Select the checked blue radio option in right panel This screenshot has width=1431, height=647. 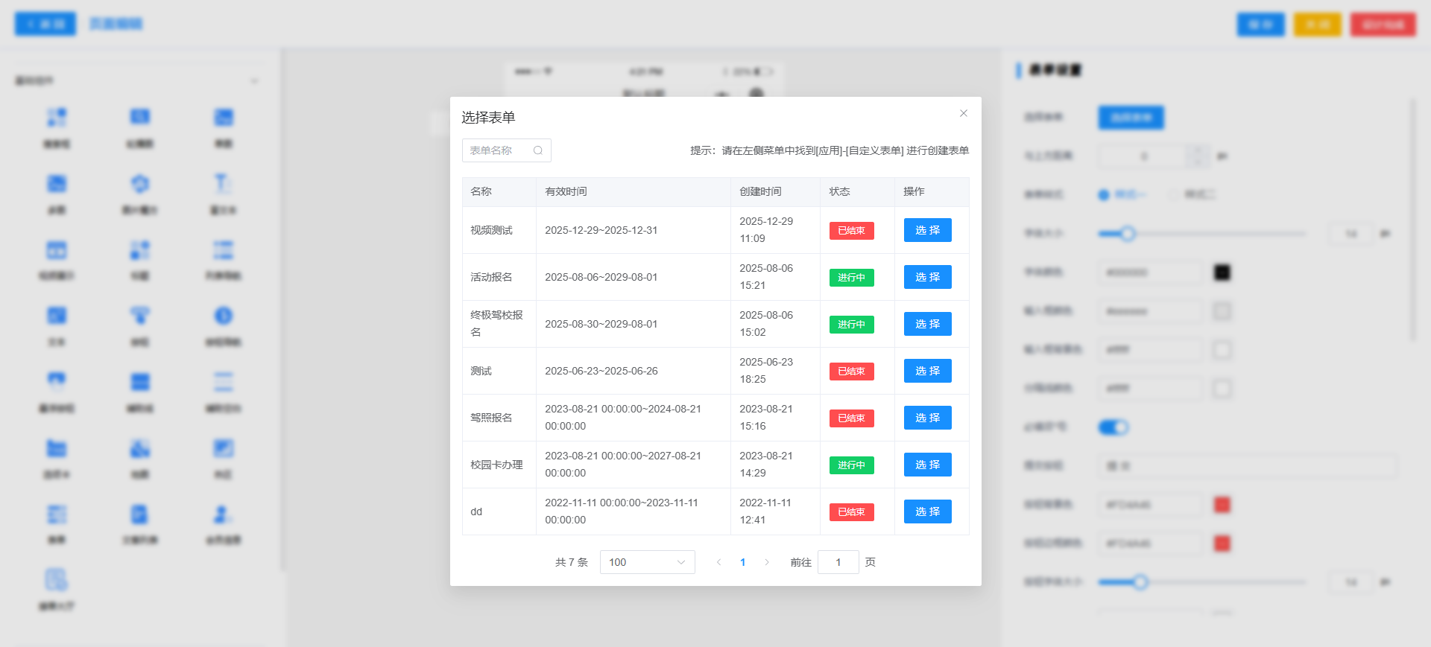pyautogui.click(x=1104, y=194)
